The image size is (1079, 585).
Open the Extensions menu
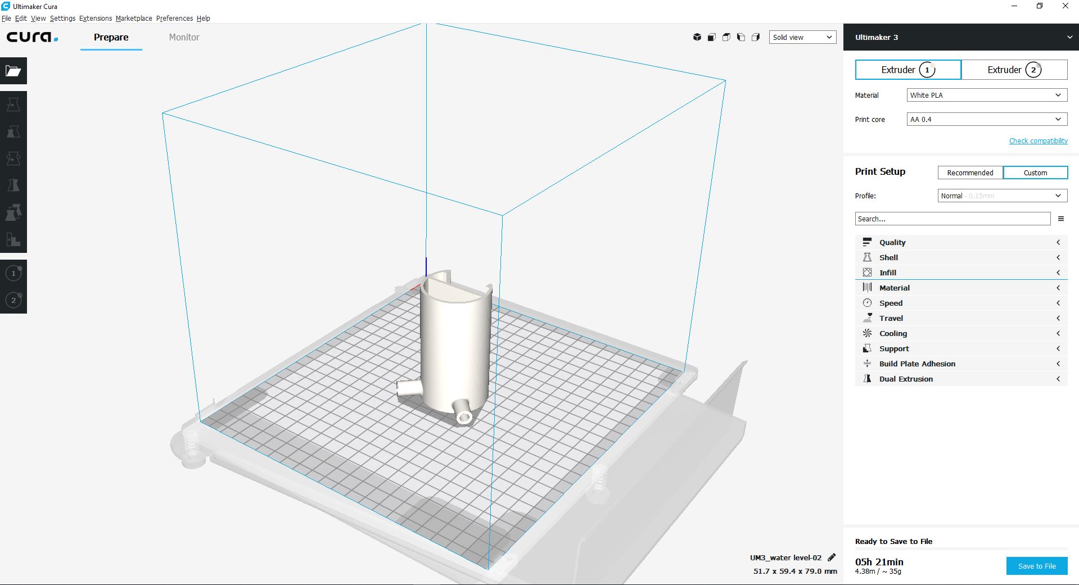coord(96,18)
